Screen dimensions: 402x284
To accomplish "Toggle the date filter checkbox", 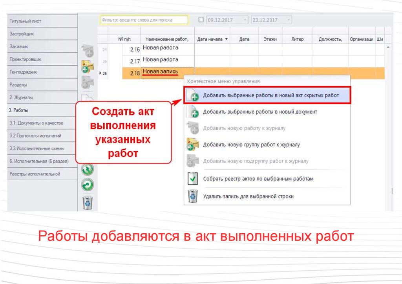I will click(201, 20).
